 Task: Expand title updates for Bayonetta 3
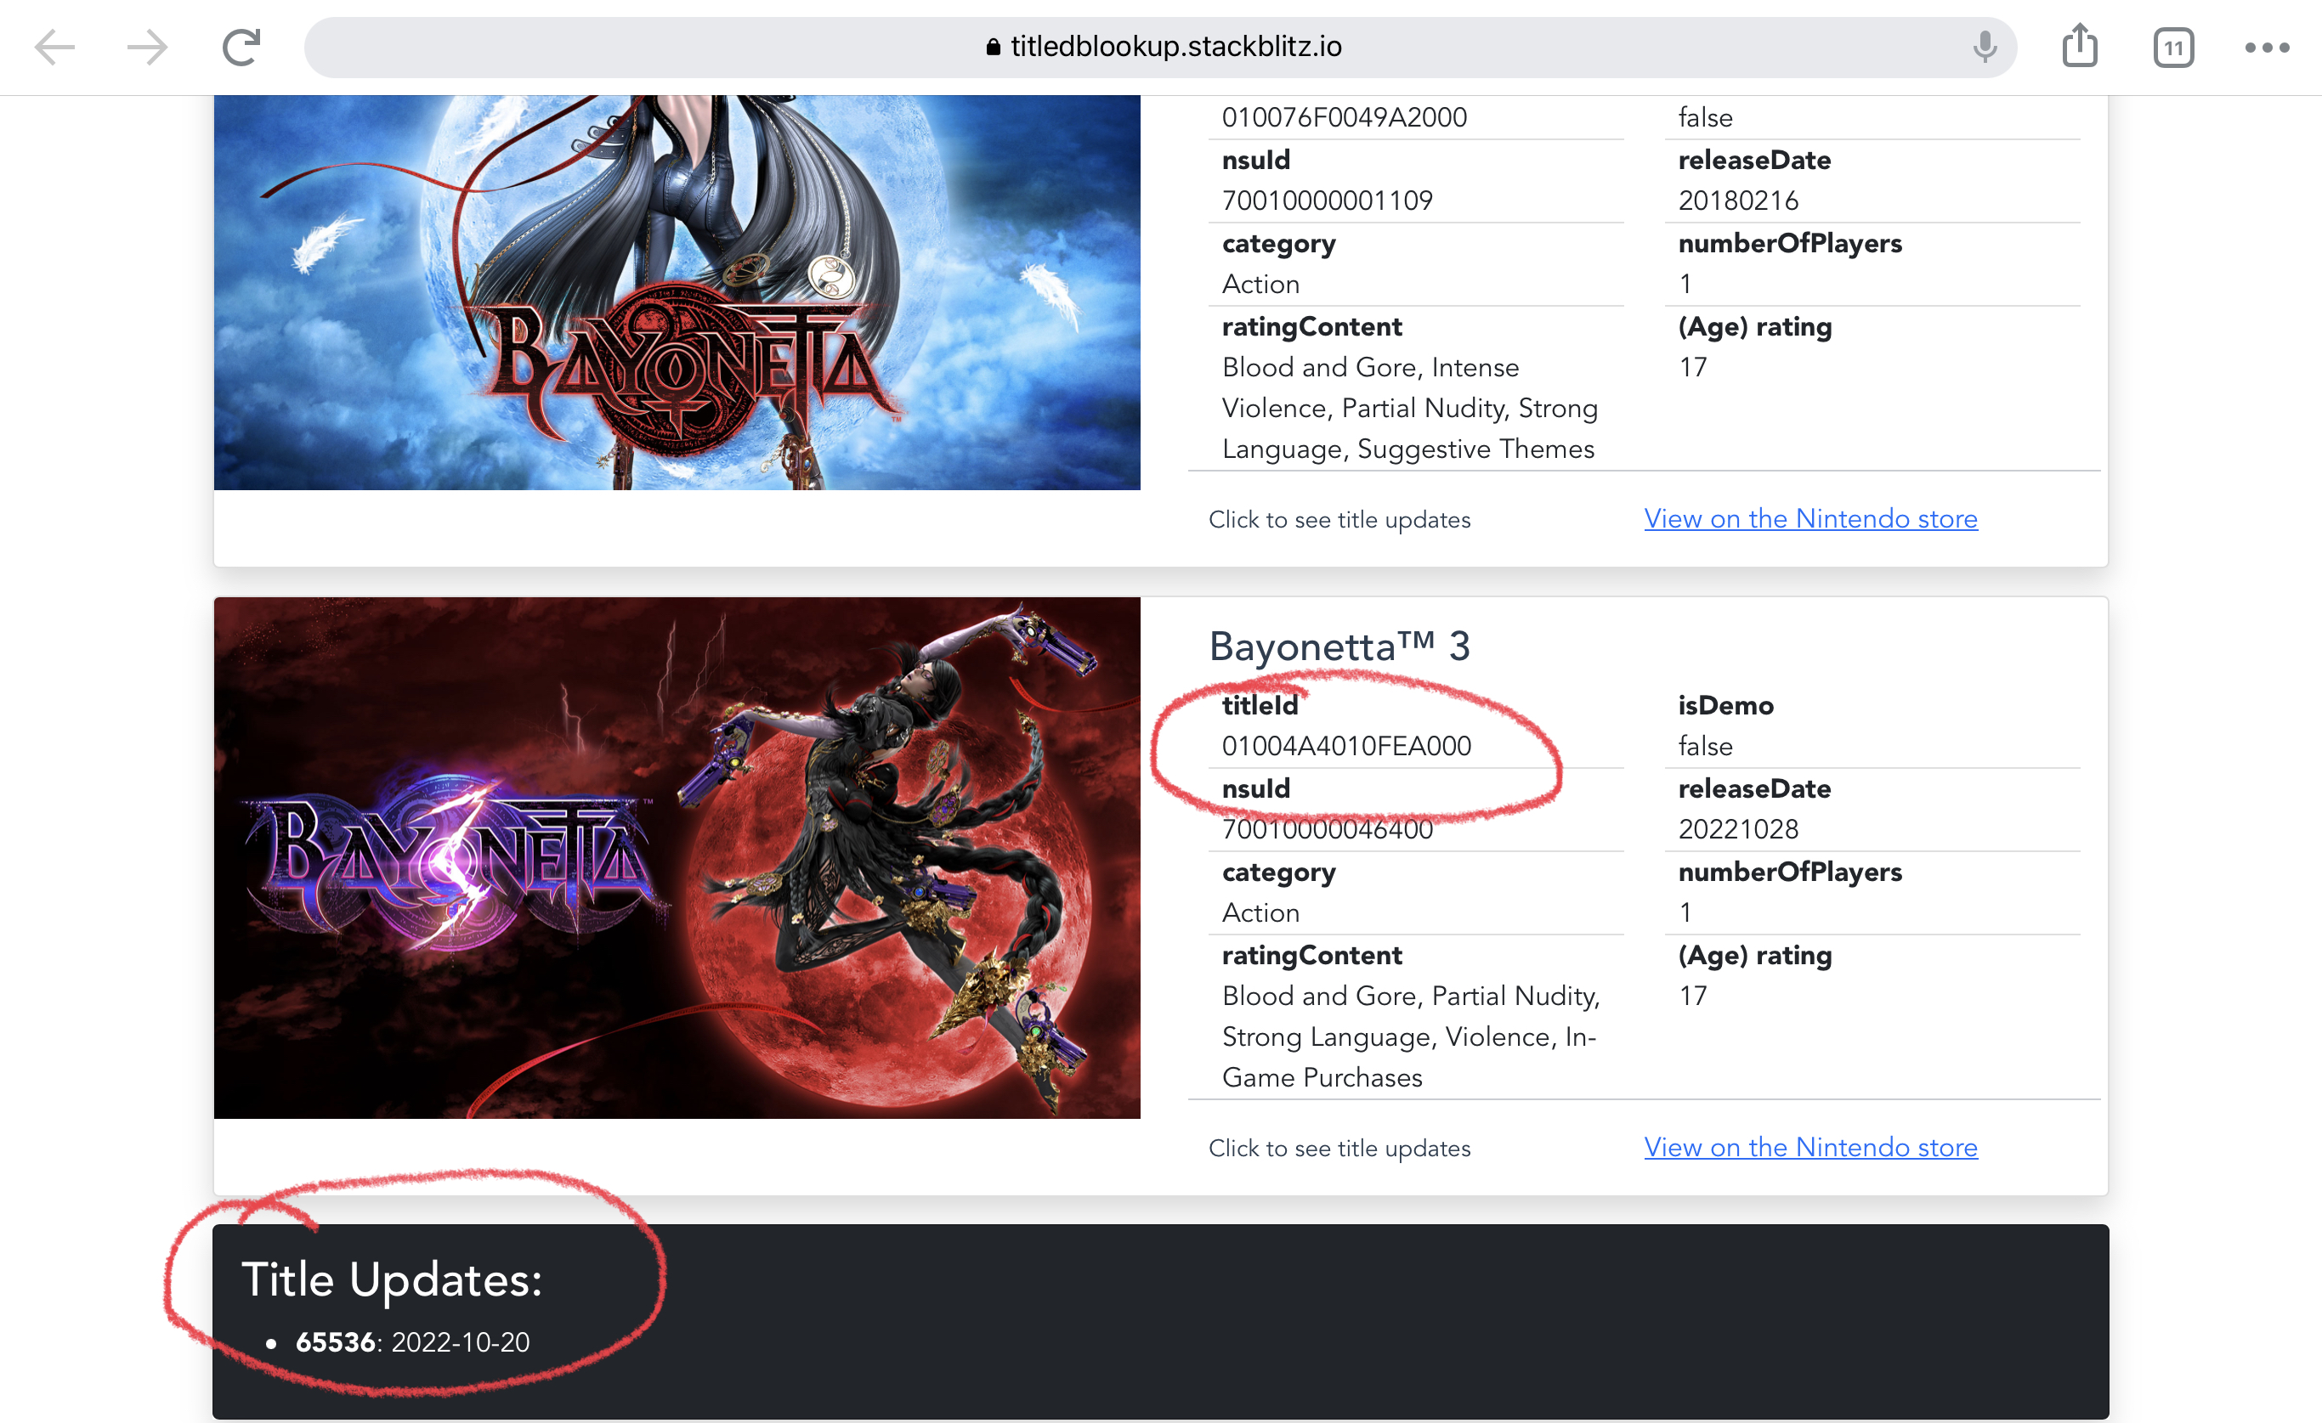pos(1339,1148)
